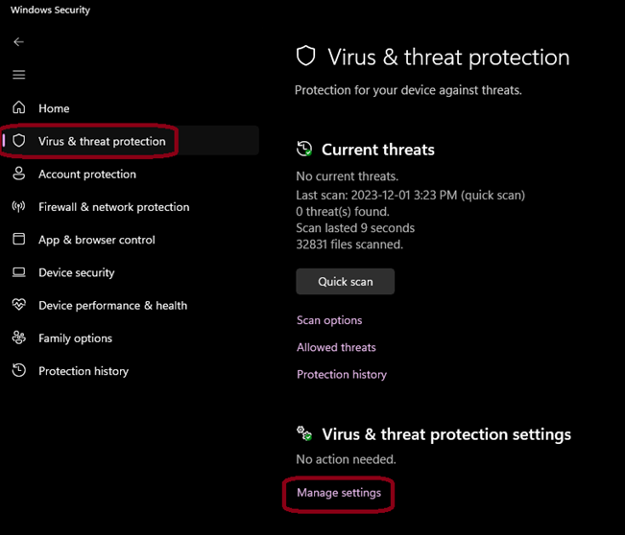Click the Home house icon

[x=18, y=108]
